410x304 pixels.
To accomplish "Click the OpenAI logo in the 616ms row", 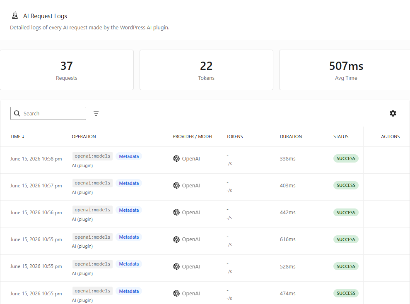I will point(176,239).
